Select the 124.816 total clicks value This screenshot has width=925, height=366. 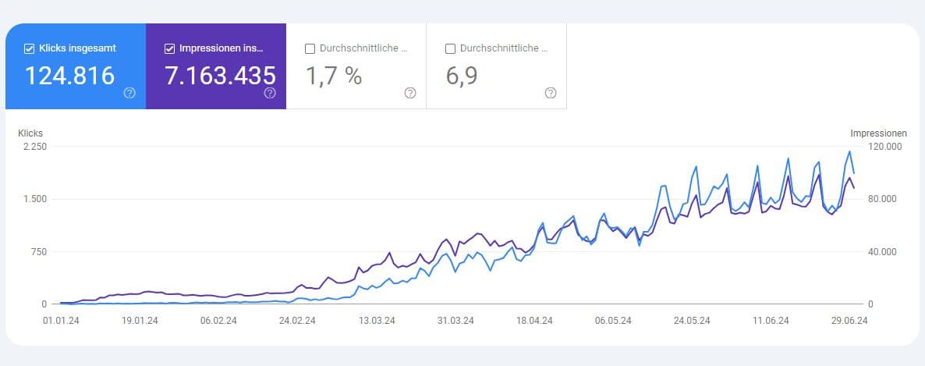69,76
